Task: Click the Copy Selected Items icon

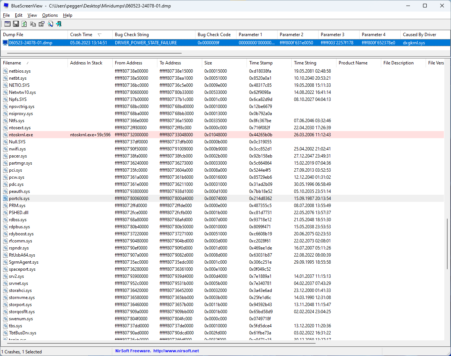Action: click(x=33, y=24)
